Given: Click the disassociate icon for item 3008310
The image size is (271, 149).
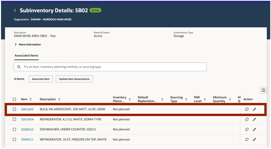Looking at the screenshot, I should [247, 129].
